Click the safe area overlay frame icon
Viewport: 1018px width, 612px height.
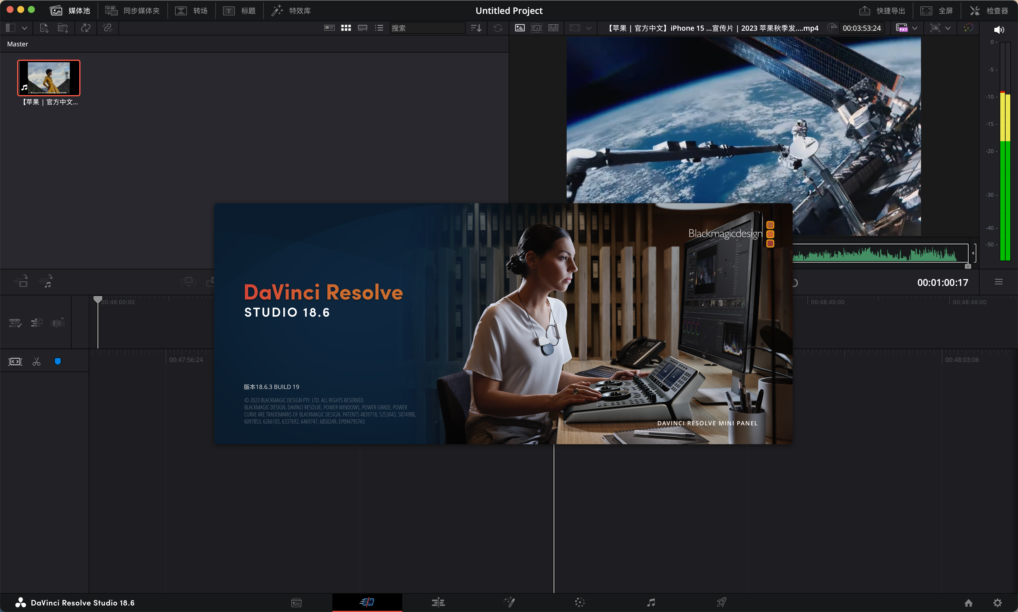tap(575, 28)
